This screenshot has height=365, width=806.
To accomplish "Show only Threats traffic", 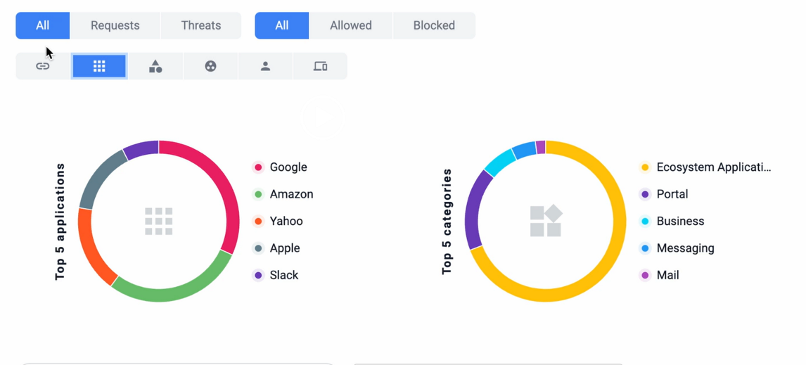I will click(201, 25).
